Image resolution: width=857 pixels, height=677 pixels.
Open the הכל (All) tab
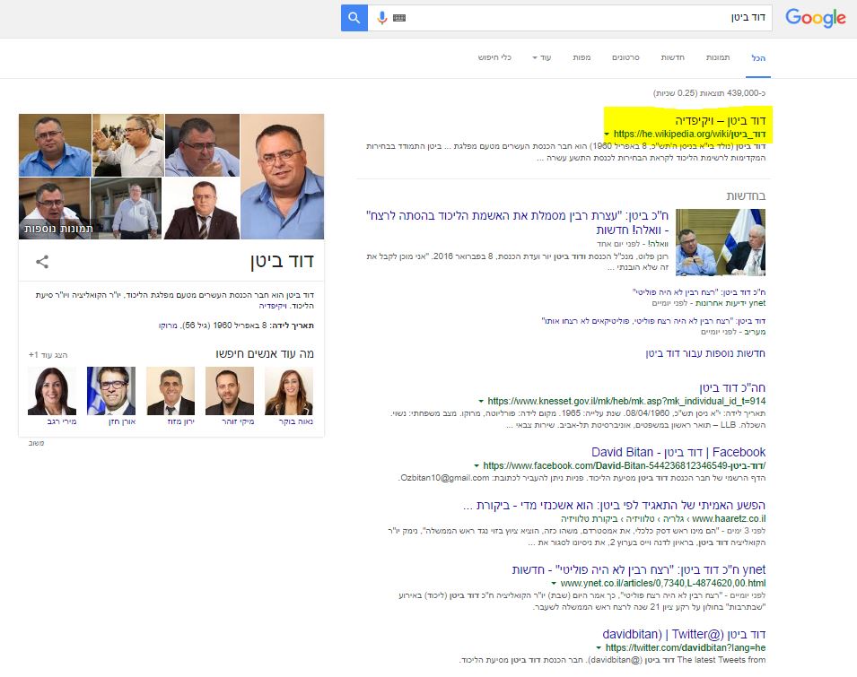pyautogui.click(x=758, y=58)
